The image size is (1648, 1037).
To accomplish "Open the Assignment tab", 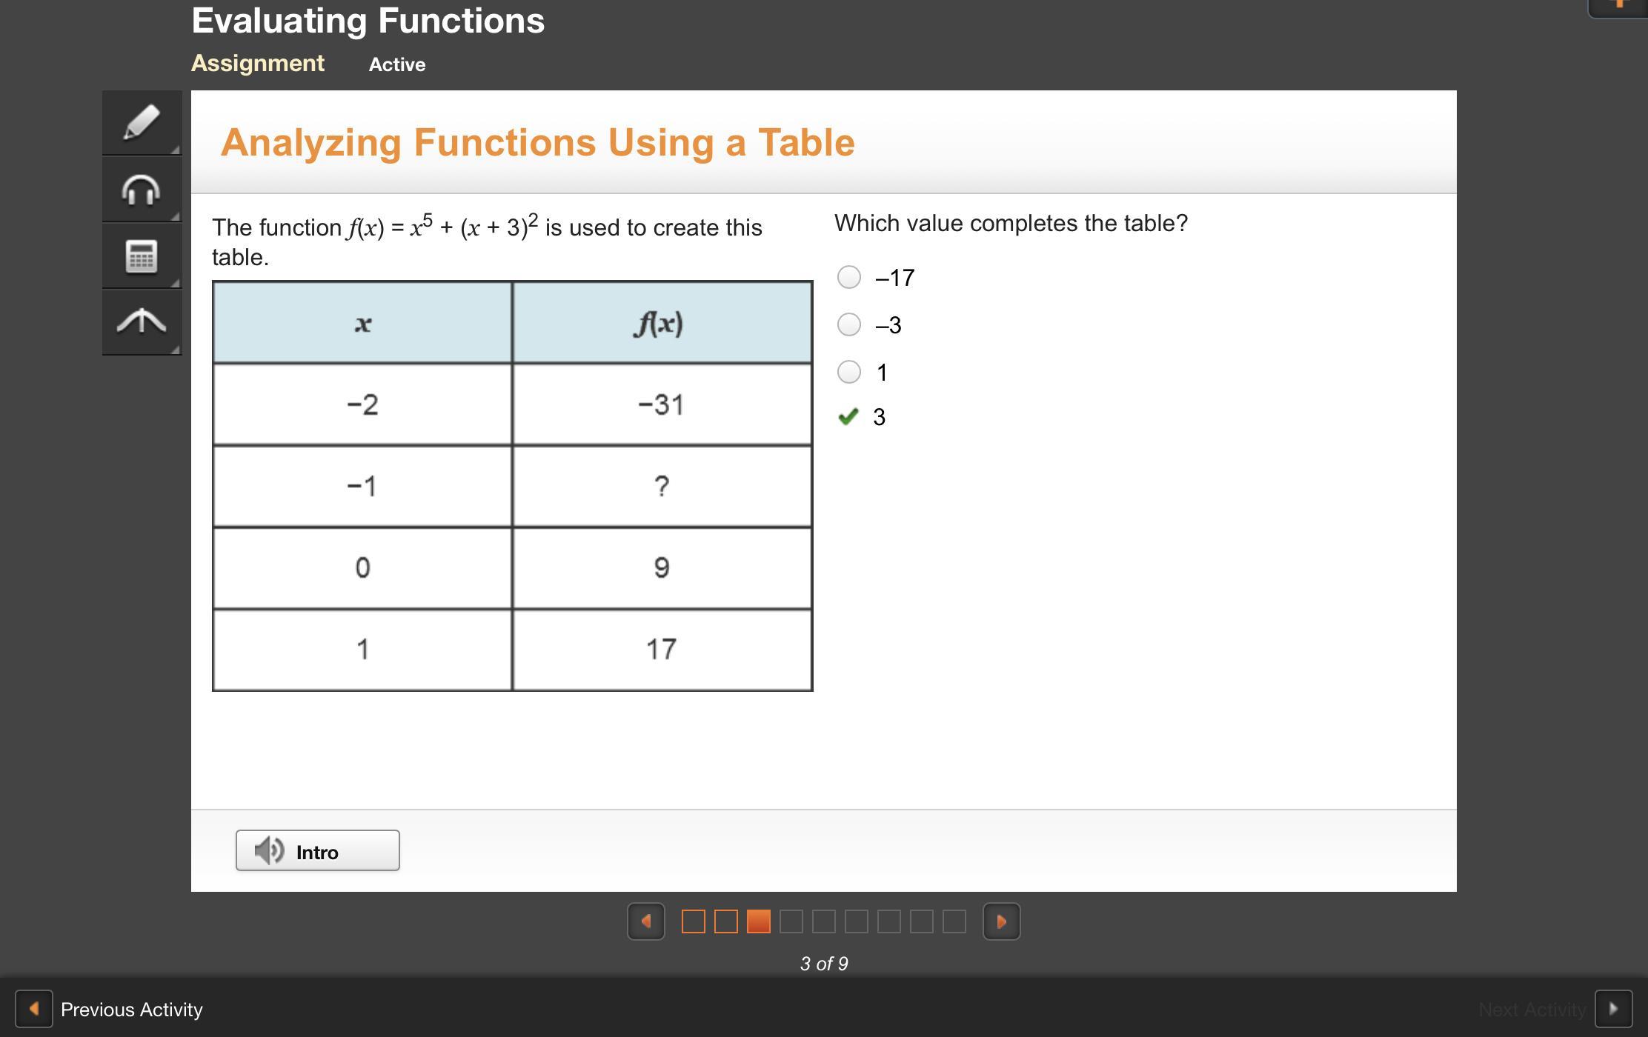I will click(258, 64).
